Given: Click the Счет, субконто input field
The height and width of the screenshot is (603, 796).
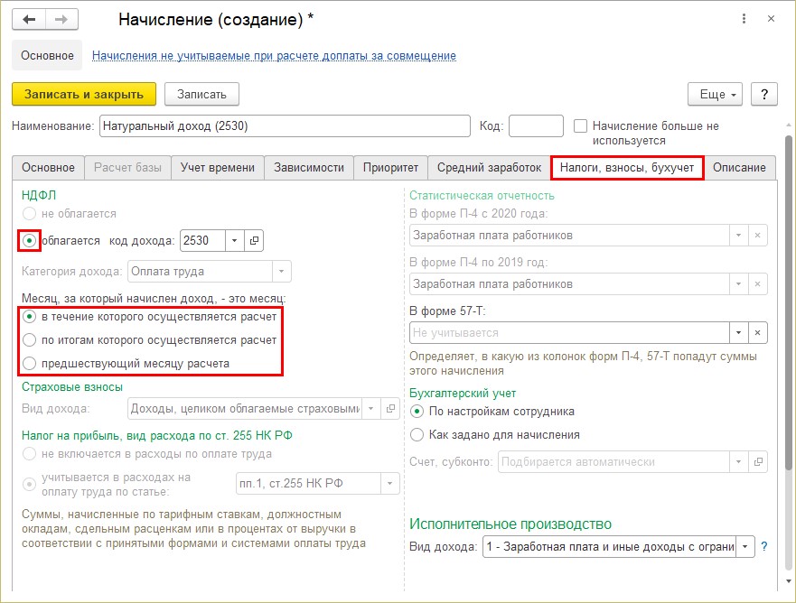Looking at the screenshot, I should coord(613,462).
